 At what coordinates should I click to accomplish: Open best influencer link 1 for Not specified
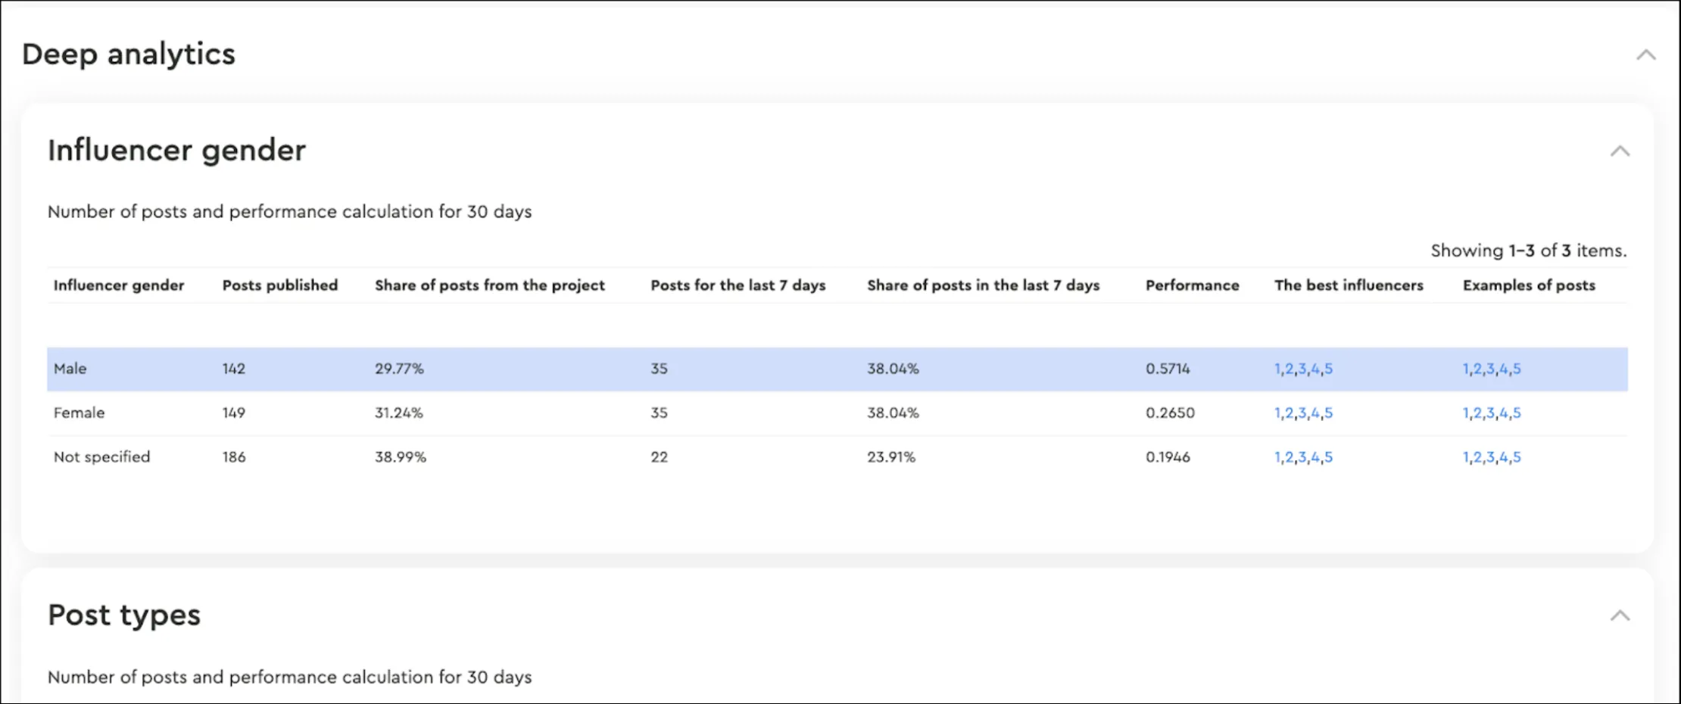tap(1278, 457)
